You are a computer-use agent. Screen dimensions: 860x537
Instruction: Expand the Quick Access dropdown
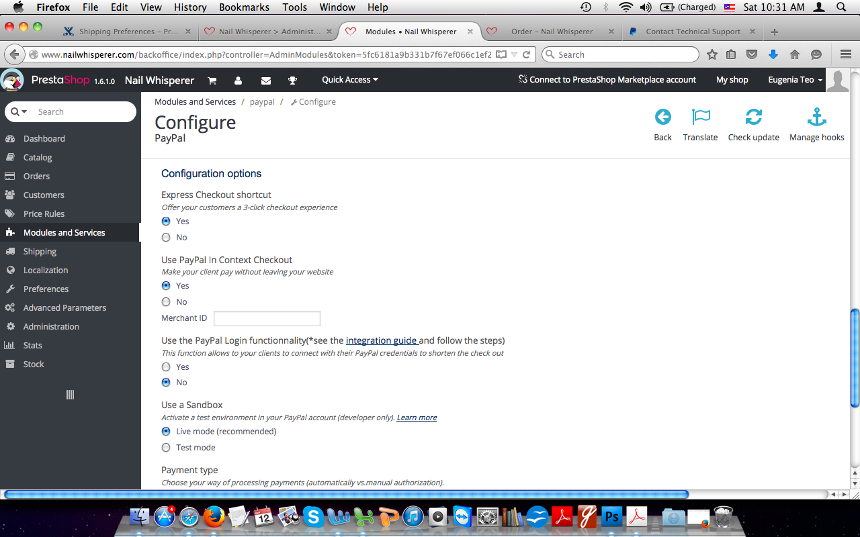click(x=350, y=80)
